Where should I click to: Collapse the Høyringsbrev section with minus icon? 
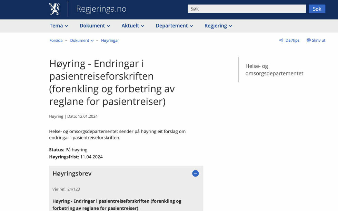pyautogui.click(x=195, y=173)
